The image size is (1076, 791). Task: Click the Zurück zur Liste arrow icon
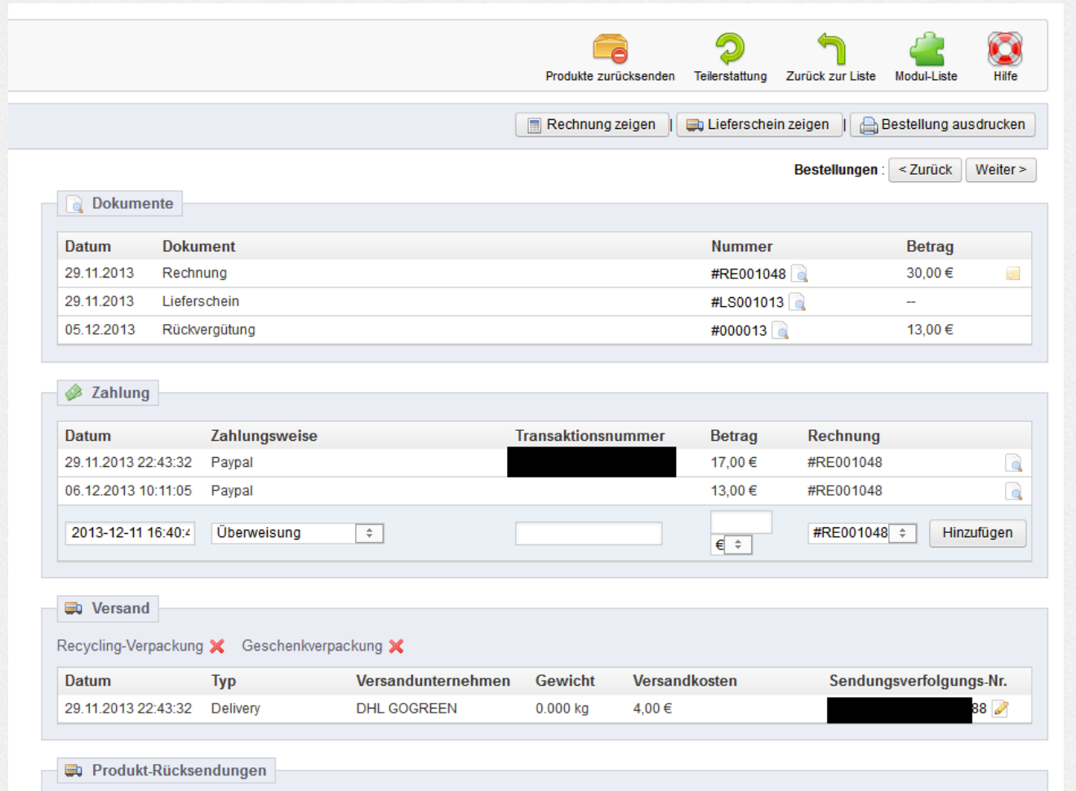click(831, 48)
